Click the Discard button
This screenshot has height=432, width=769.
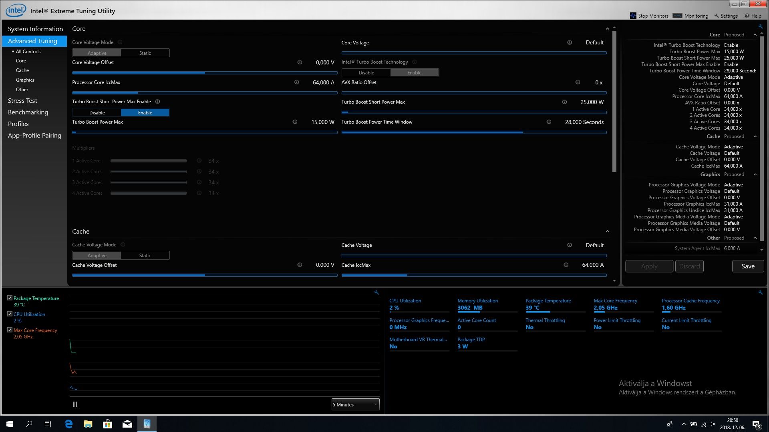click(689, 266)
